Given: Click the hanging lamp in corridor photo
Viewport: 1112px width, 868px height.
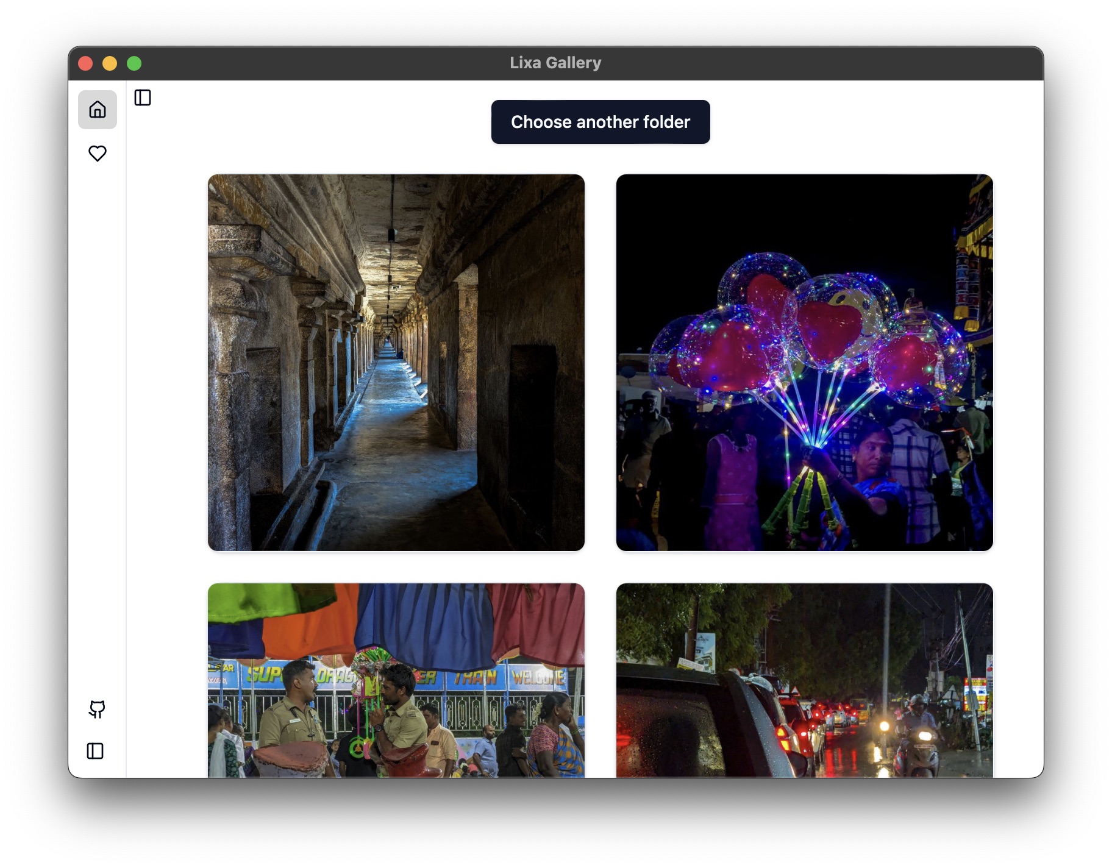Looking at the screenshot, I should point(391,234).
